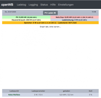Viewport: 101px width, 98px height.
Task: Open the Hilfe page
Action: point(53,5)
